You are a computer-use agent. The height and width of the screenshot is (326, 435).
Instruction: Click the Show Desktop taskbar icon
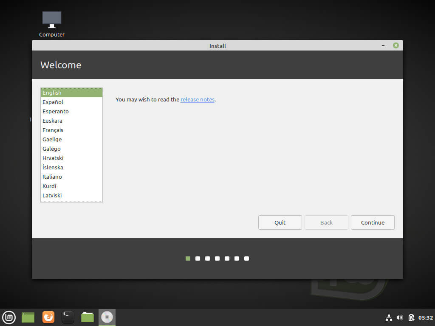coord(28,317)
